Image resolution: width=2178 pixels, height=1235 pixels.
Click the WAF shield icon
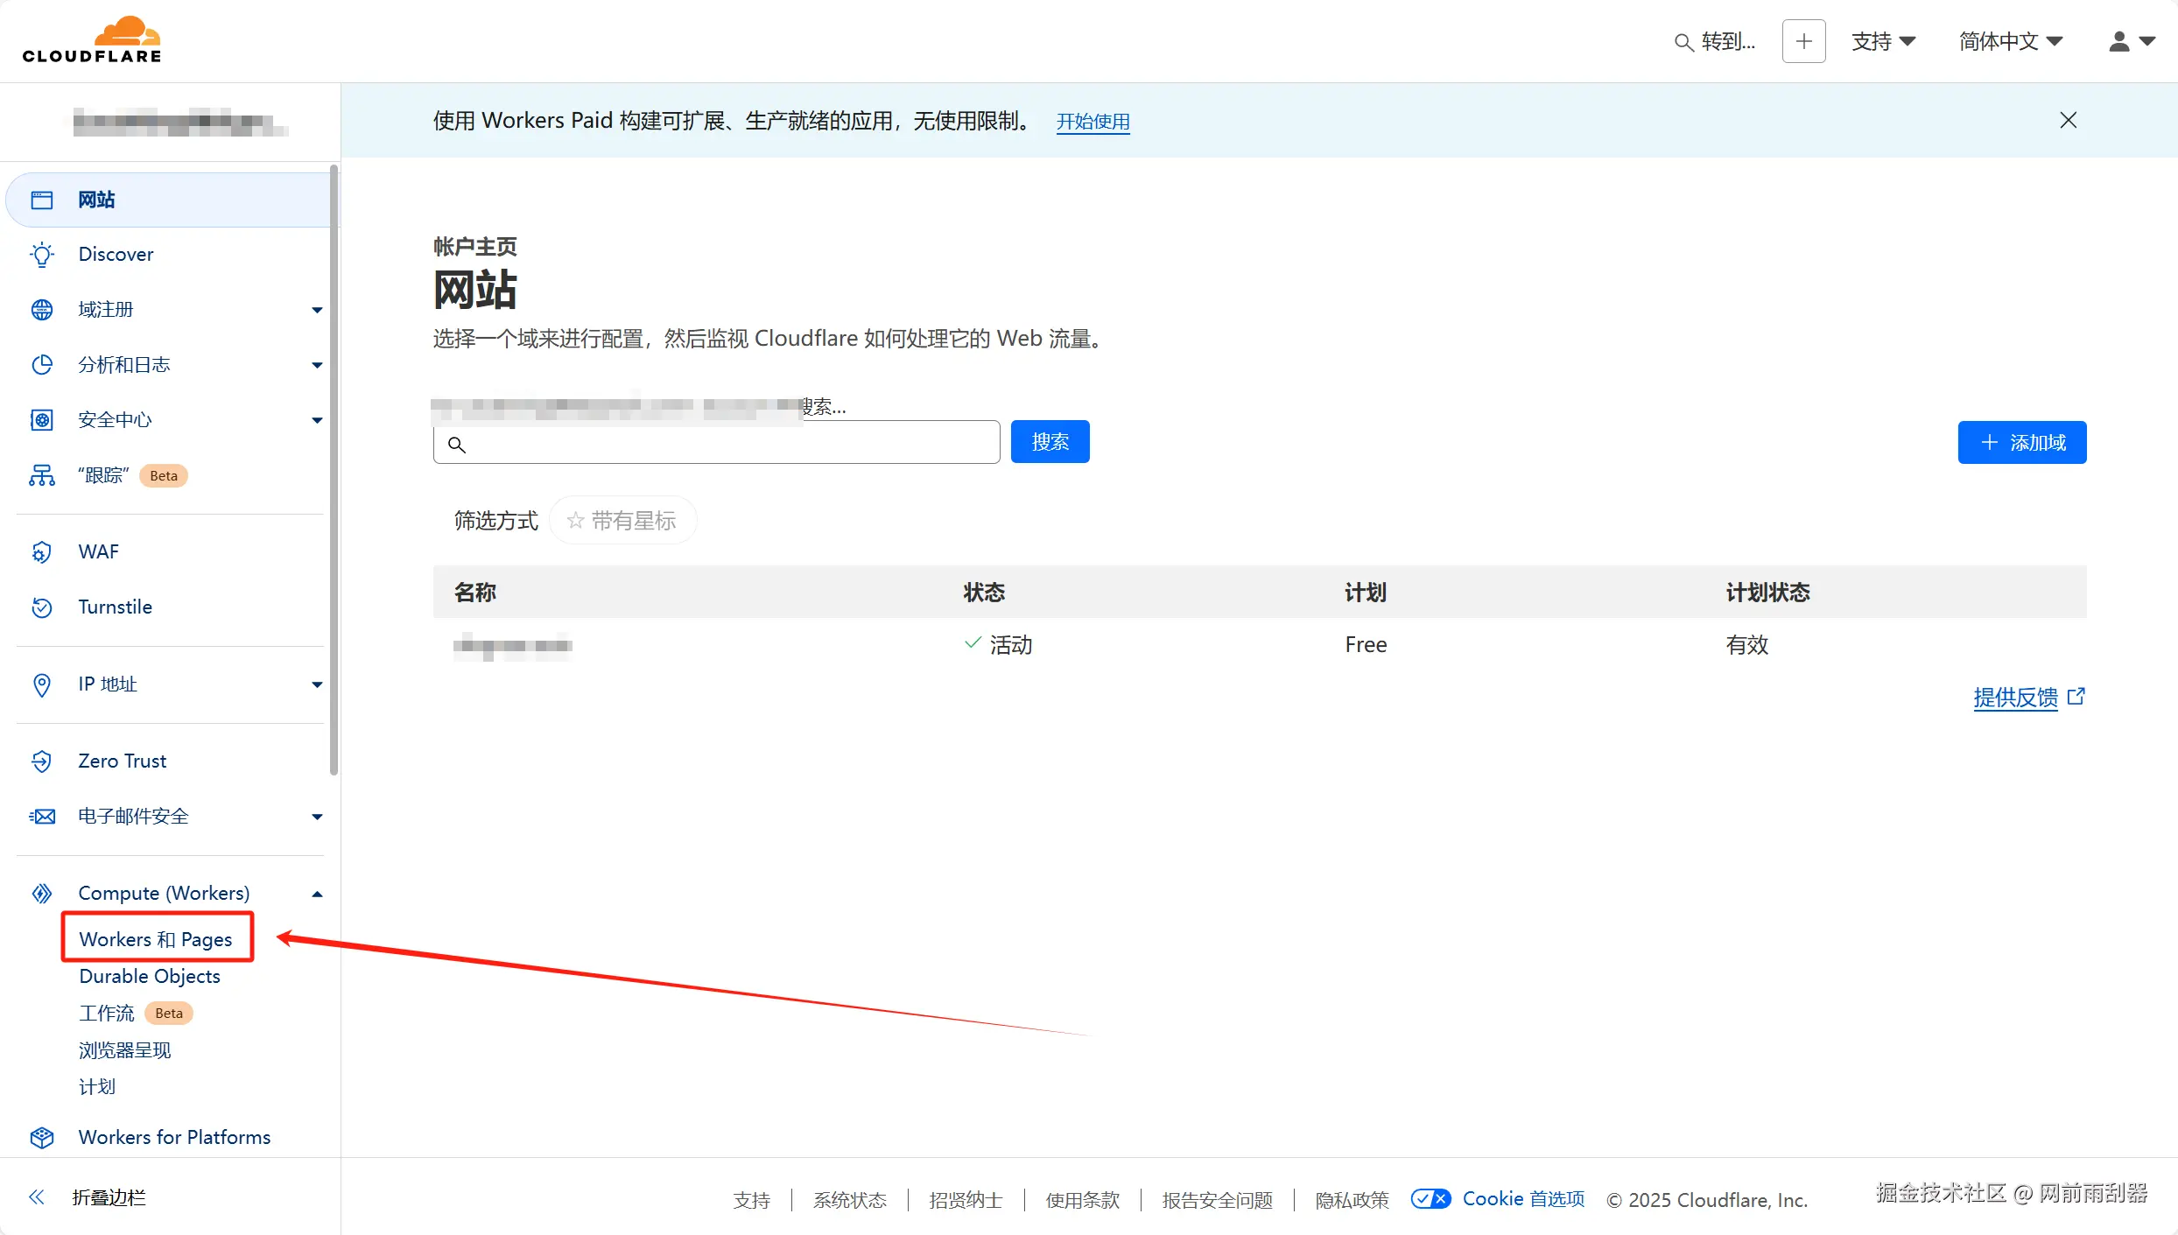click(x=41, y=551)
